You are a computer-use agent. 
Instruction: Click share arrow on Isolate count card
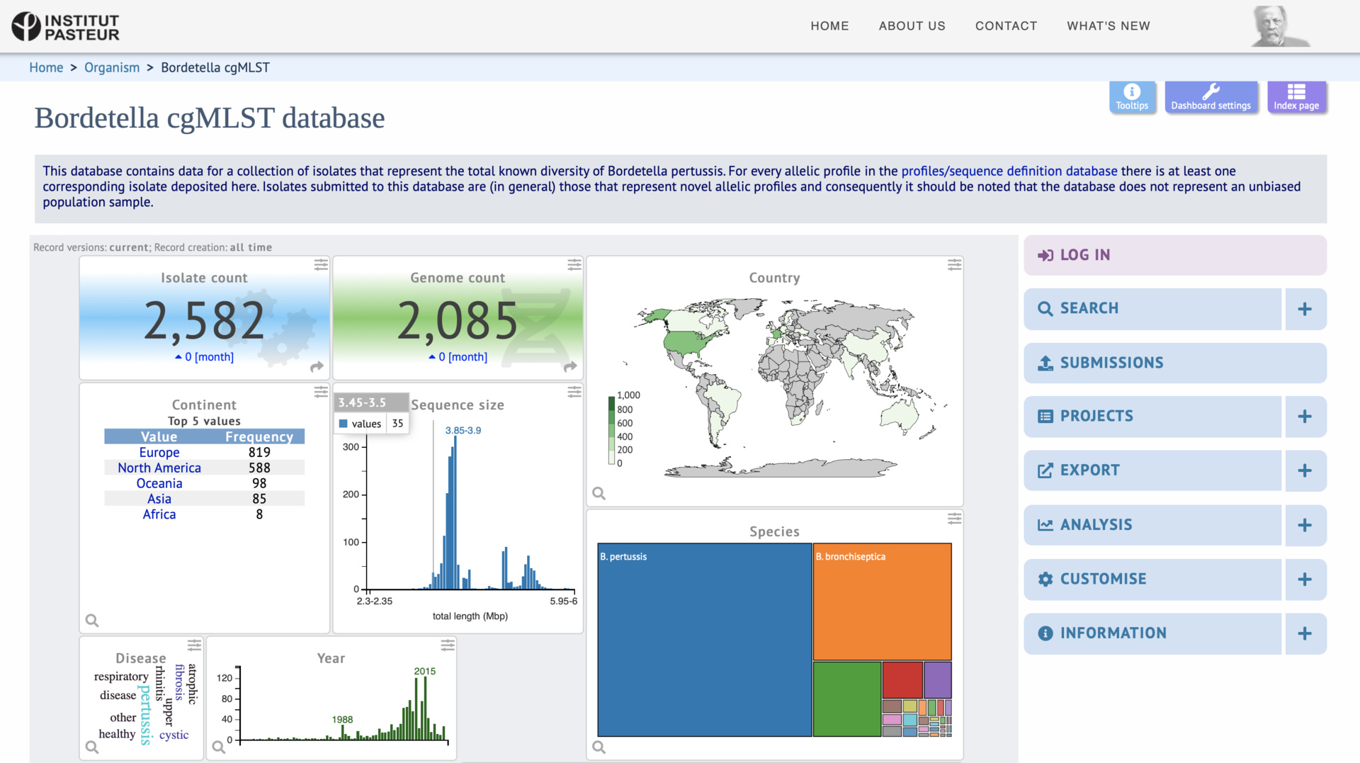click(317, 366)
